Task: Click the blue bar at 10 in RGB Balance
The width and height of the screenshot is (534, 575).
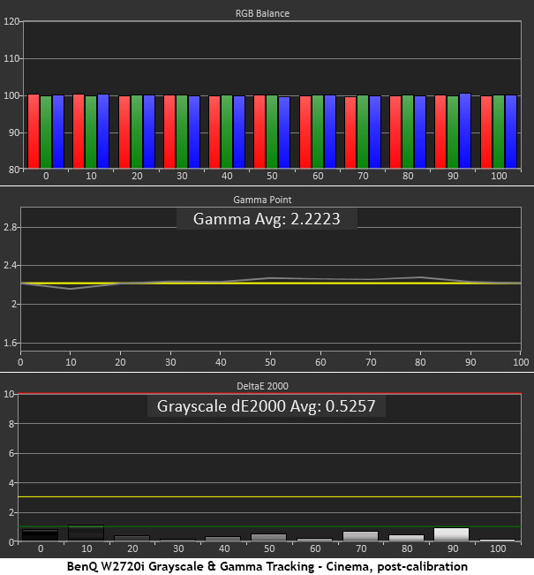Action: pyautogui.click(x=103, y=132)
